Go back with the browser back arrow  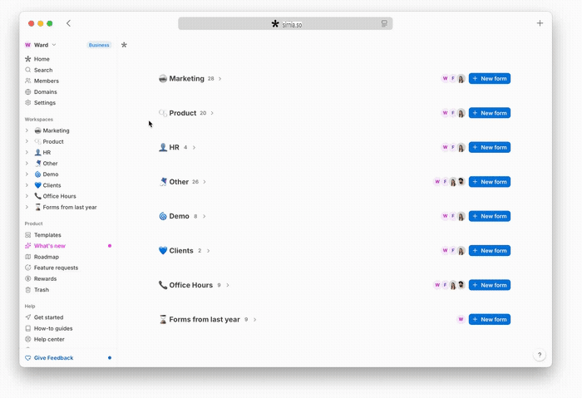tap(69, 23)
